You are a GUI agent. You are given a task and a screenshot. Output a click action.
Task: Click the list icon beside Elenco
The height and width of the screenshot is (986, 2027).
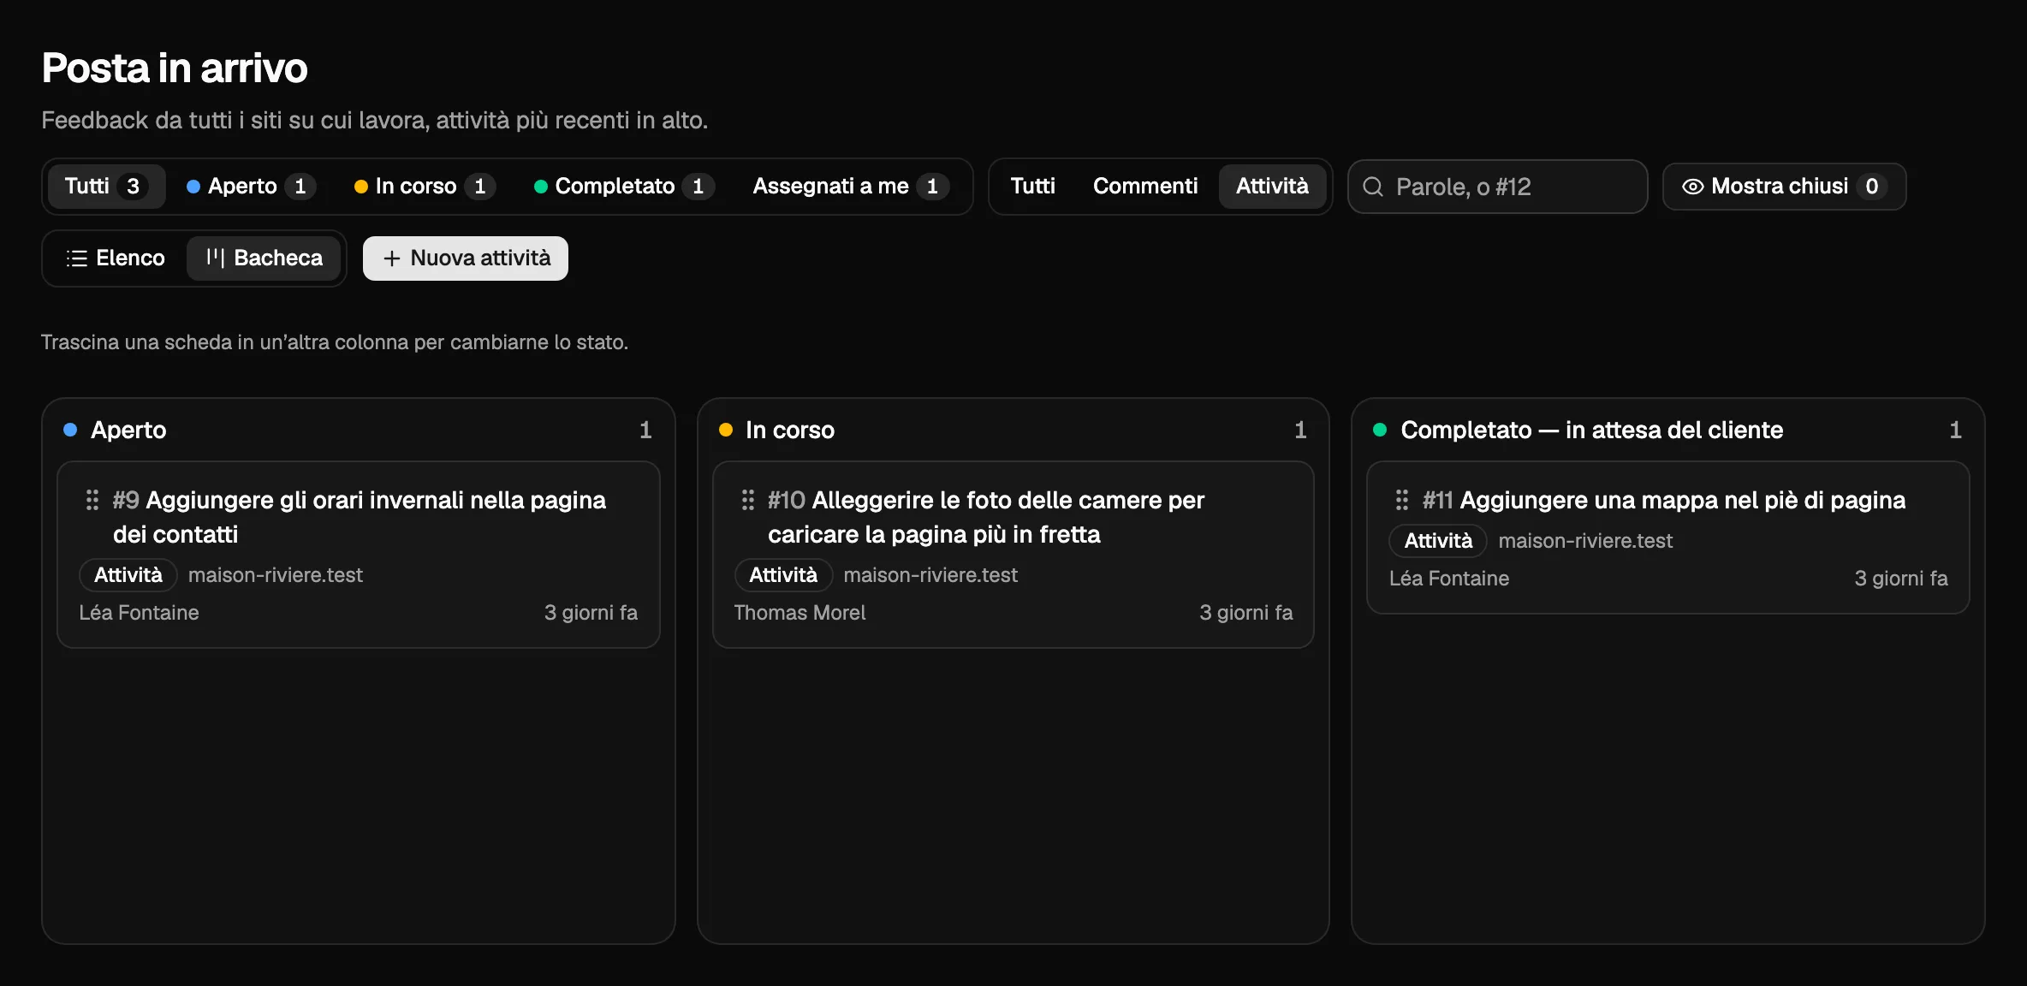[77, 258]
